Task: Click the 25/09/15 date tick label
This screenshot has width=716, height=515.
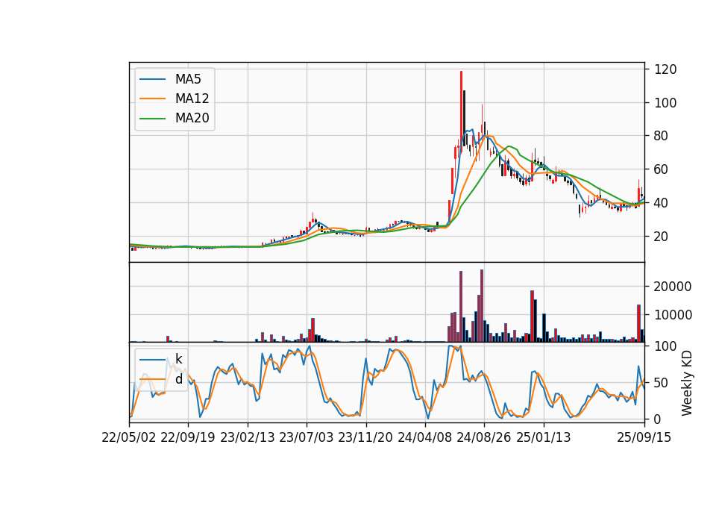Action: tap(644, 437)
